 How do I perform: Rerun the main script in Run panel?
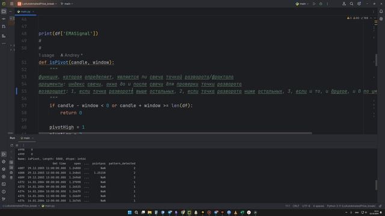click(x=11, y=145)
